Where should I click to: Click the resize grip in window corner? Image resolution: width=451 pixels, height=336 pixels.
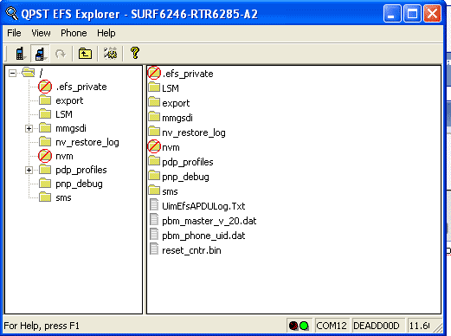point(438,327)
